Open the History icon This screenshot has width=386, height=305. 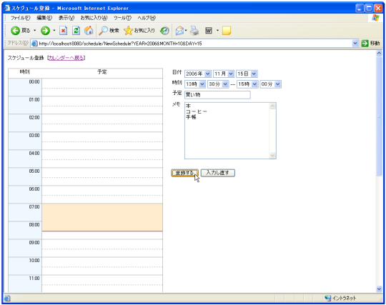point(164,31)
